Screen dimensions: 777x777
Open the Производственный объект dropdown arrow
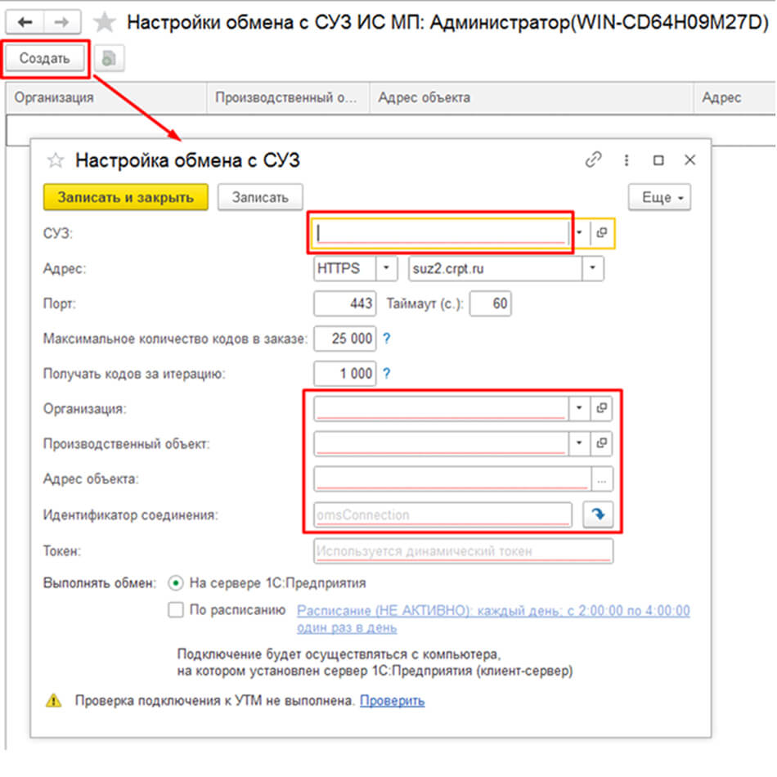point(579,443)
